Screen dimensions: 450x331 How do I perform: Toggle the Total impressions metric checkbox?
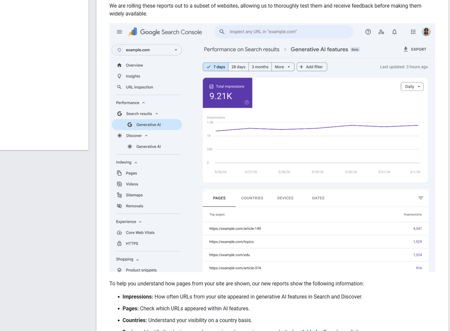click(211, 86)
